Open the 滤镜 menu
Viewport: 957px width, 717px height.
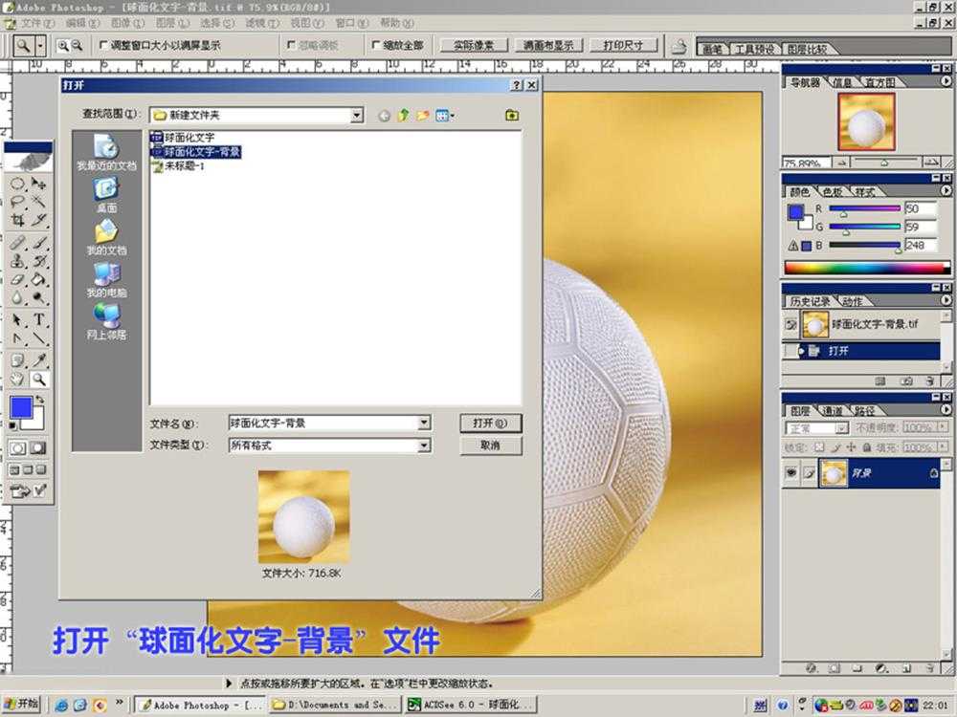pos(262,23)
